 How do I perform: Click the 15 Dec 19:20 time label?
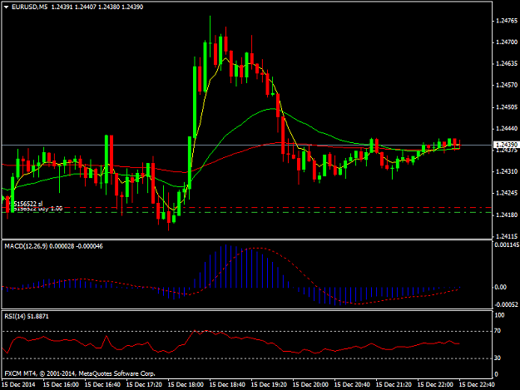coord(269,384)
